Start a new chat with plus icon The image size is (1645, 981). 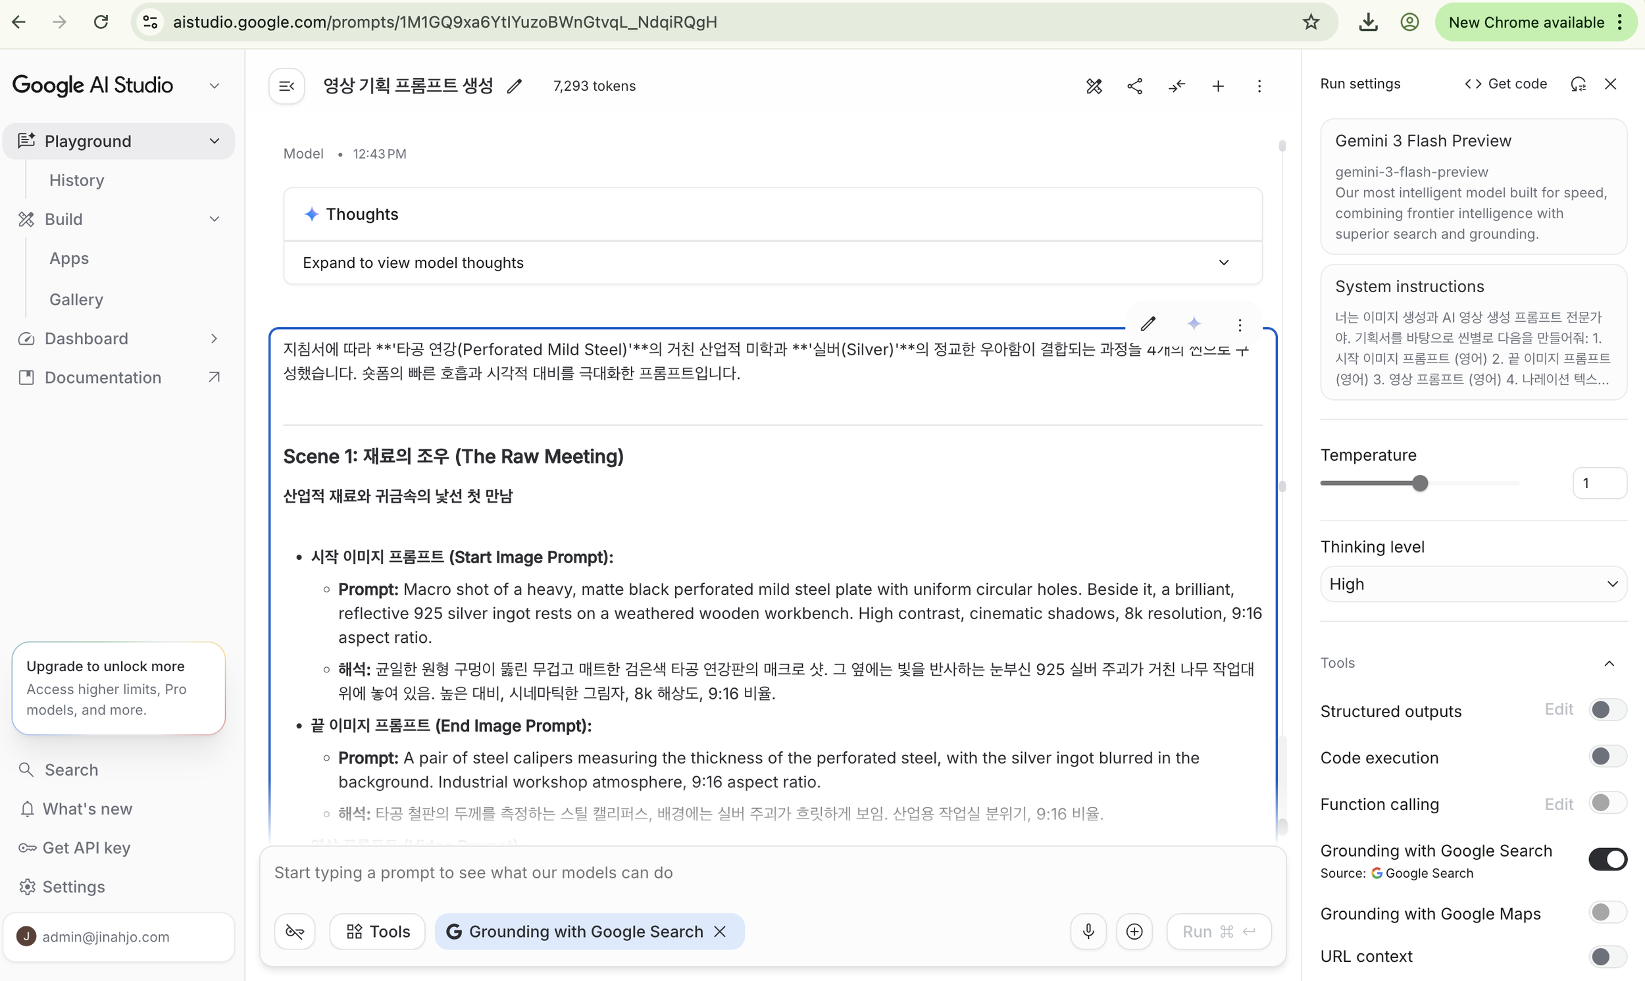tap(1218, 86)
